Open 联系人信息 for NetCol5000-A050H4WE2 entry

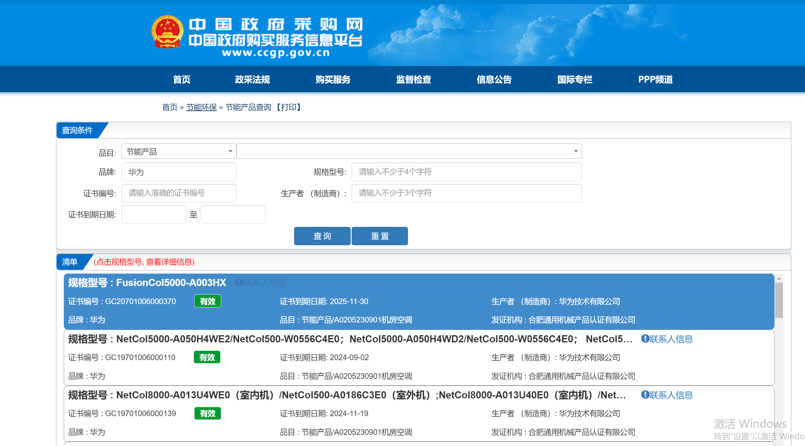pos(671,339)
